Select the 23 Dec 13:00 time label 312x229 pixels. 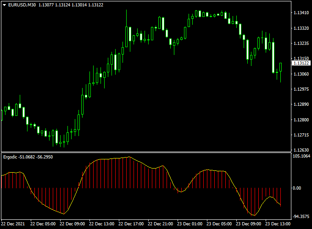pyautogui.click(x=278, y=224)
